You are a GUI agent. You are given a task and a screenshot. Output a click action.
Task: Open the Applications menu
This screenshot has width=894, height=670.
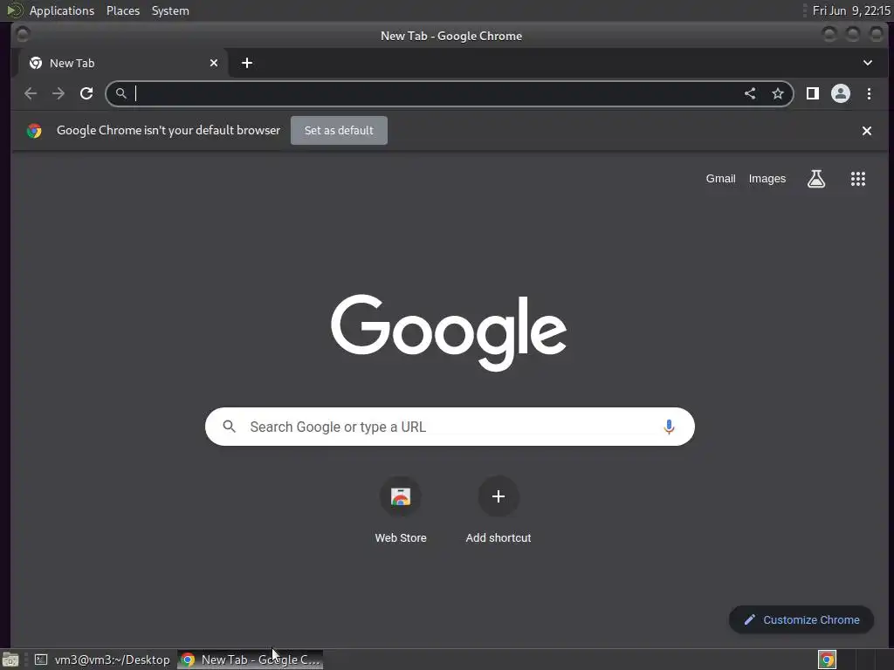pyautogui.click(x=62, y=10)
